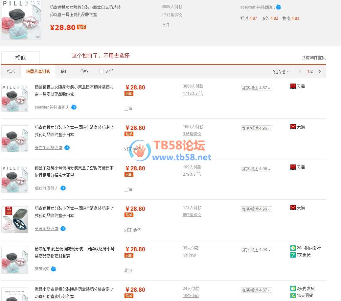
Task: Open the large PILLBOX product image at top
Action: point(21,20)
